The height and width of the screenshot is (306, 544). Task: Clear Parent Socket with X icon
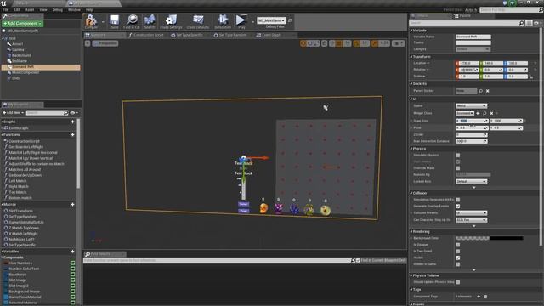tap(487, 91)
